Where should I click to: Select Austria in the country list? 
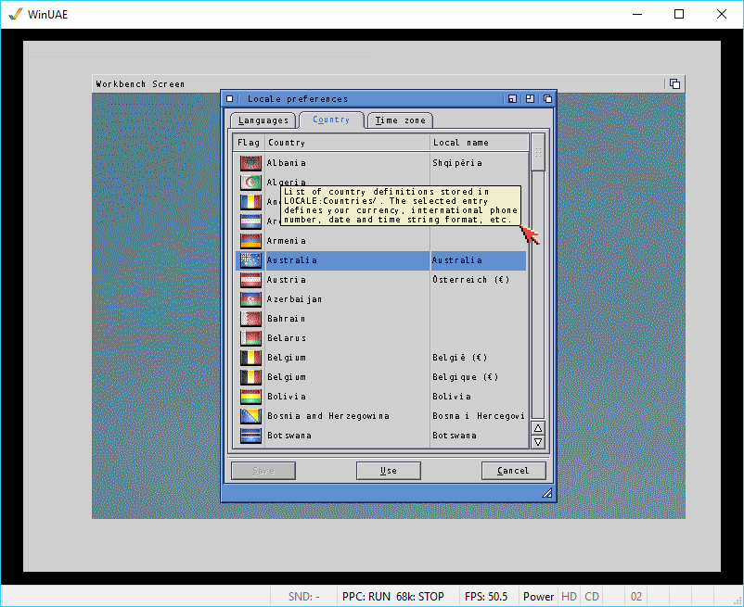381,280
